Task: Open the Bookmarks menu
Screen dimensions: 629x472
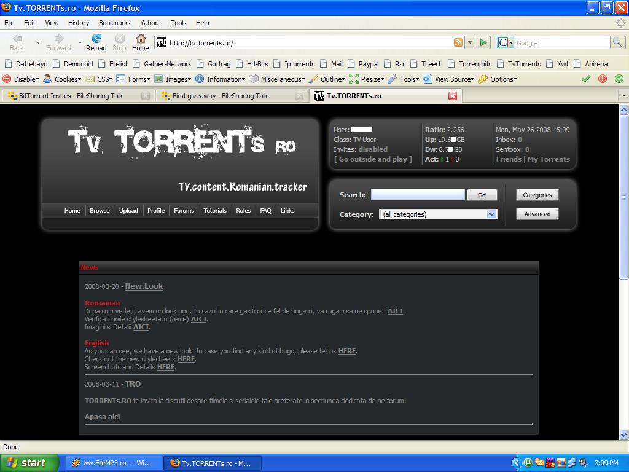Action: pos(115,23)
